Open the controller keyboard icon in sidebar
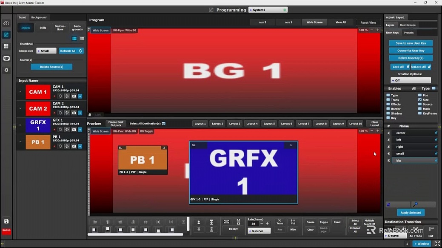Screen dimensions: 442x248 tap(6, 58)
